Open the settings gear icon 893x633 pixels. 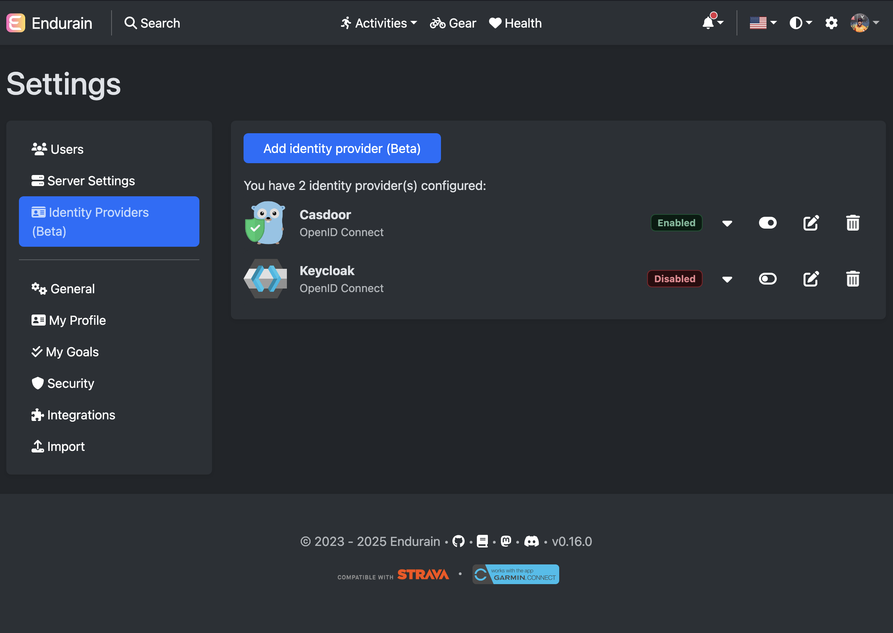tap(832, 23)
